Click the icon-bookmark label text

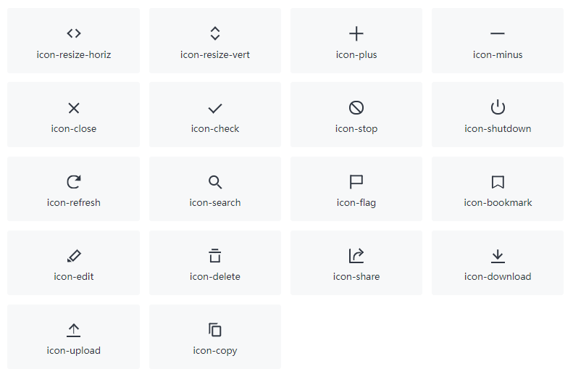[498, 202]
